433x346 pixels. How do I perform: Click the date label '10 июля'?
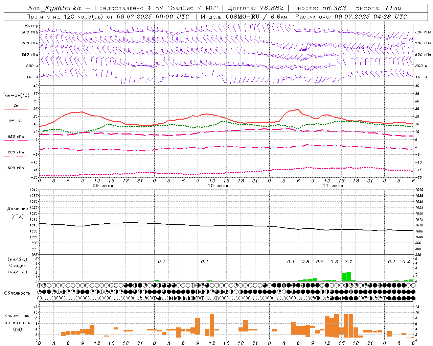point(218,186)
